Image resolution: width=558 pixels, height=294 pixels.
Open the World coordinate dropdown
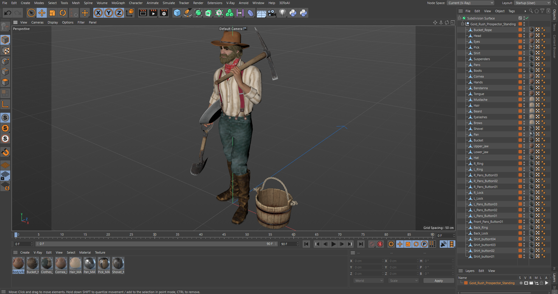[x=369, y=281]
